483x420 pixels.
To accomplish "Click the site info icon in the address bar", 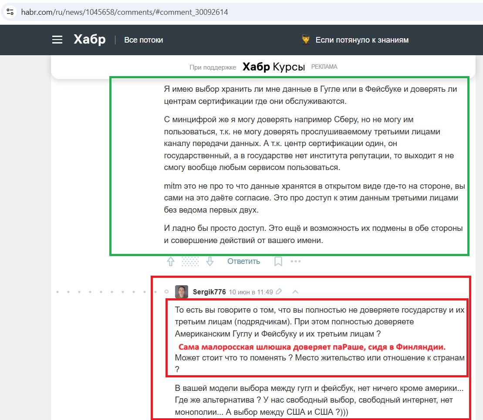I will tap(10, 12).
